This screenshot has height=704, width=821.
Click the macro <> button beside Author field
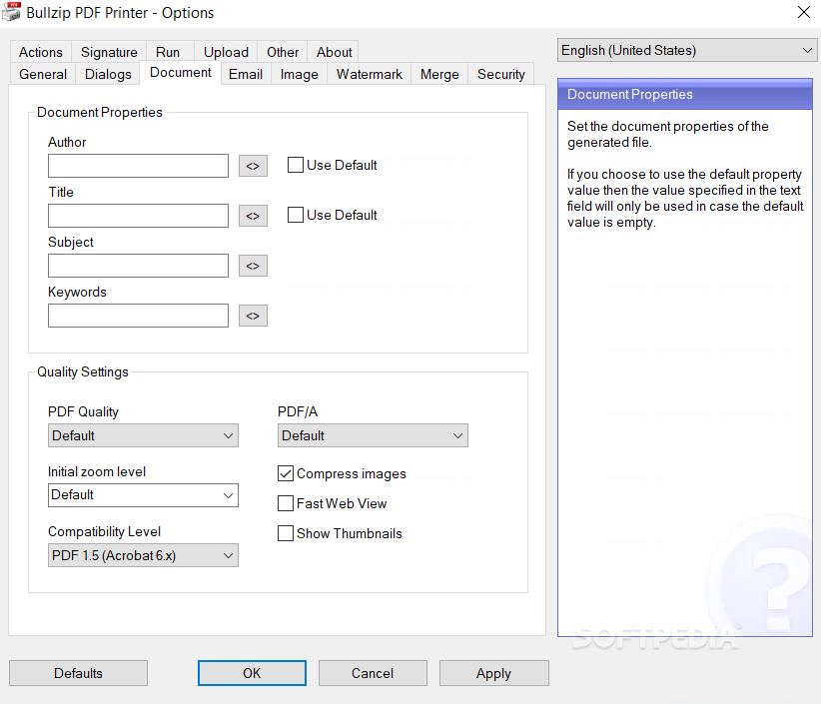tap(253, 166)
